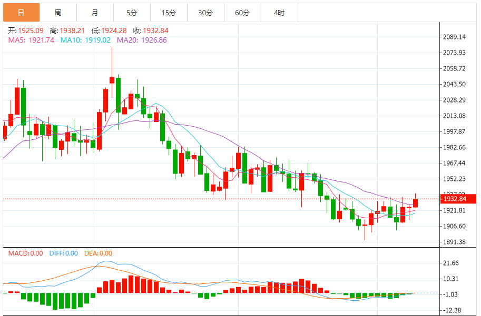Image resolution: width=481 pixels, height=316 pixels.
Task: Click the 1906.60 price axis label
Action: click(x=454, y=226)
